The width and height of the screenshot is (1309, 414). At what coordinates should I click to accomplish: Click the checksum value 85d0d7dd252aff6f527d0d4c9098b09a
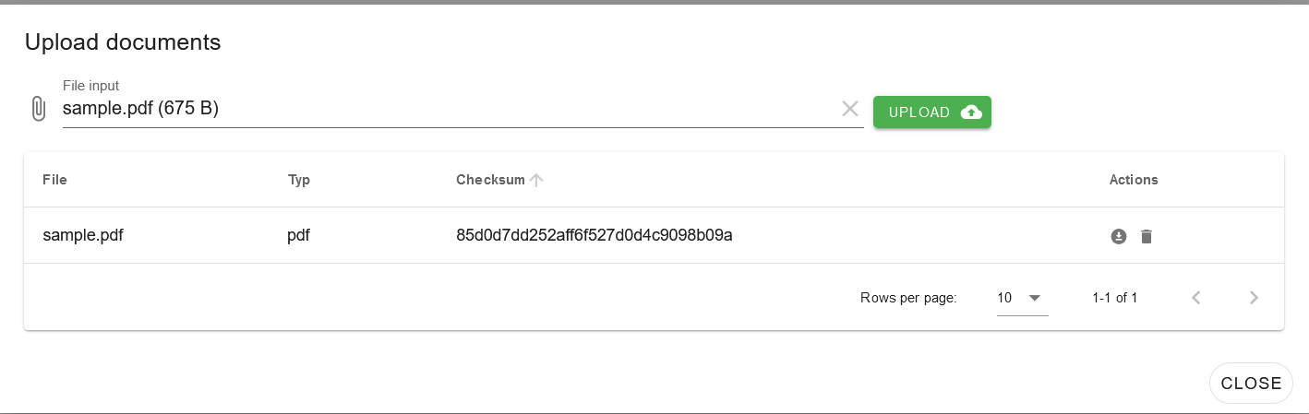594,235
